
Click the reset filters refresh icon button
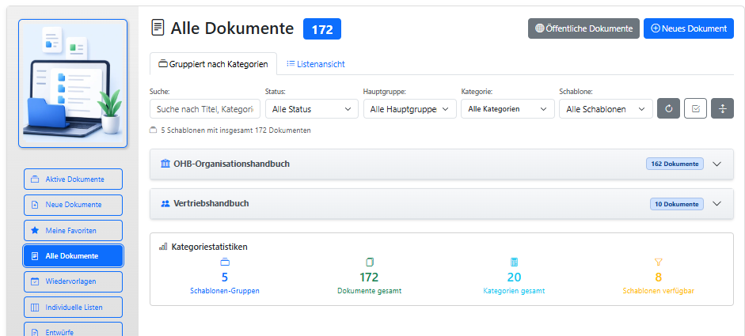668,108
